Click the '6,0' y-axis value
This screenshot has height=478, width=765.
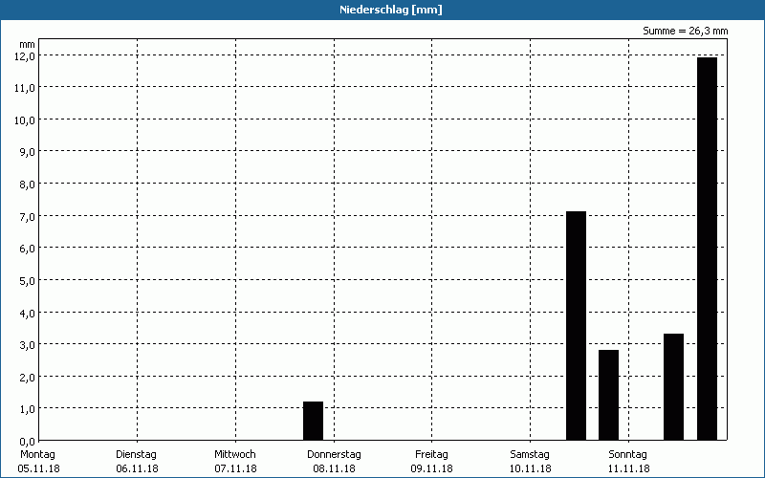27,249
